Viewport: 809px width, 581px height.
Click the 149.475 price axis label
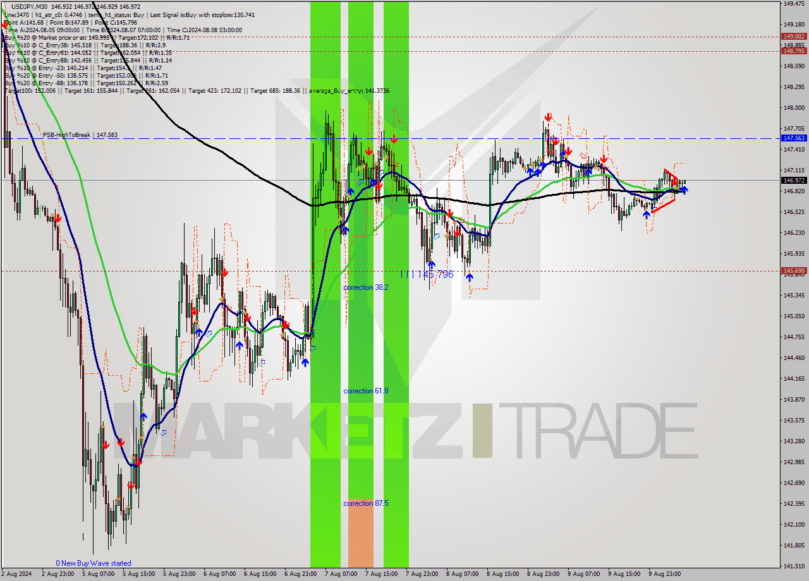794,4
